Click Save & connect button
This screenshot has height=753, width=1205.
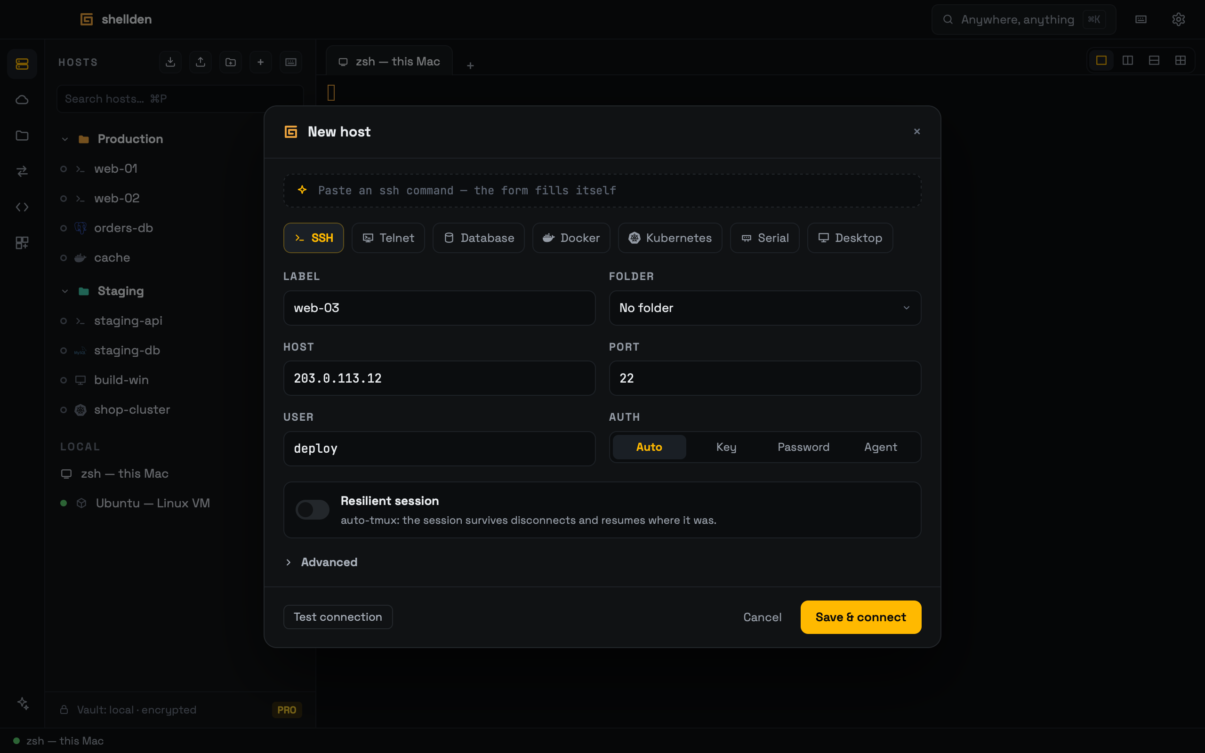point(860,617)
